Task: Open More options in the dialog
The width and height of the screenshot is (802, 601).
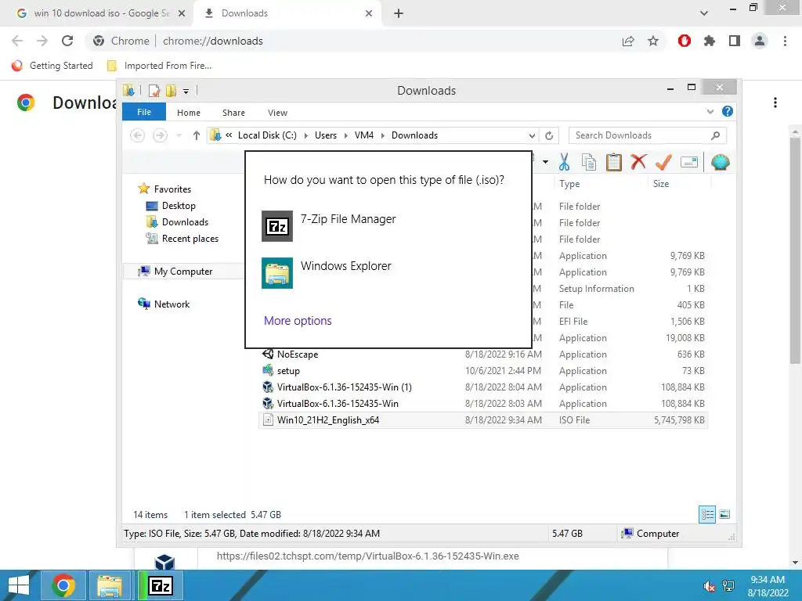Action: [298, 320]
